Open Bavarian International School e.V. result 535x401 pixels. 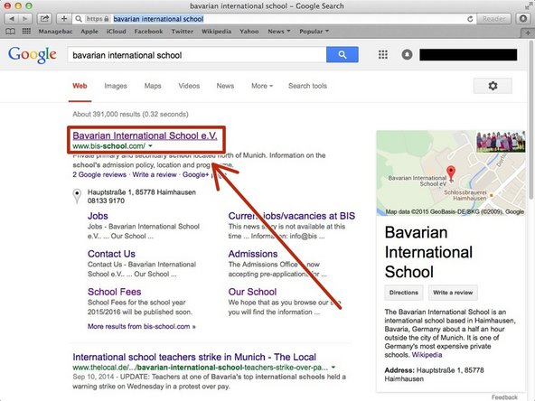[x=145, y=135]
